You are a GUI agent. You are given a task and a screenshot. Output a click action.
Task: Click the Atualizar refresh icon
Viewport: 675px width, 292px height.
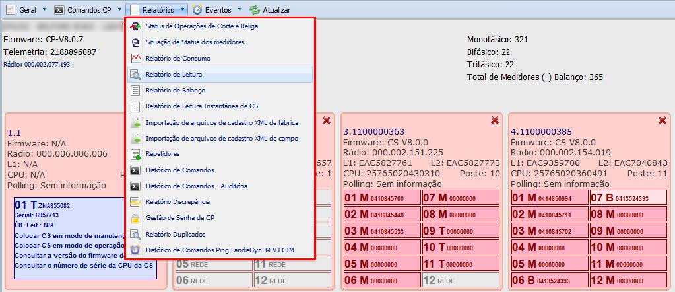[x=254, y=10]
